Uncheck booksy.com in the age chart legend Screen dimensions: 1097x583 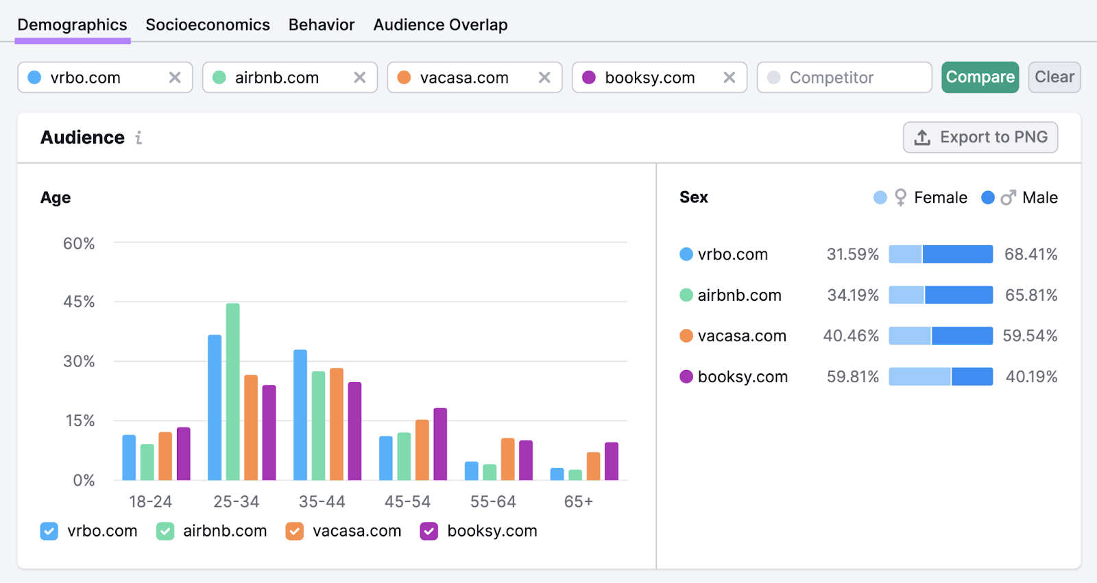(x=429, y=531)
